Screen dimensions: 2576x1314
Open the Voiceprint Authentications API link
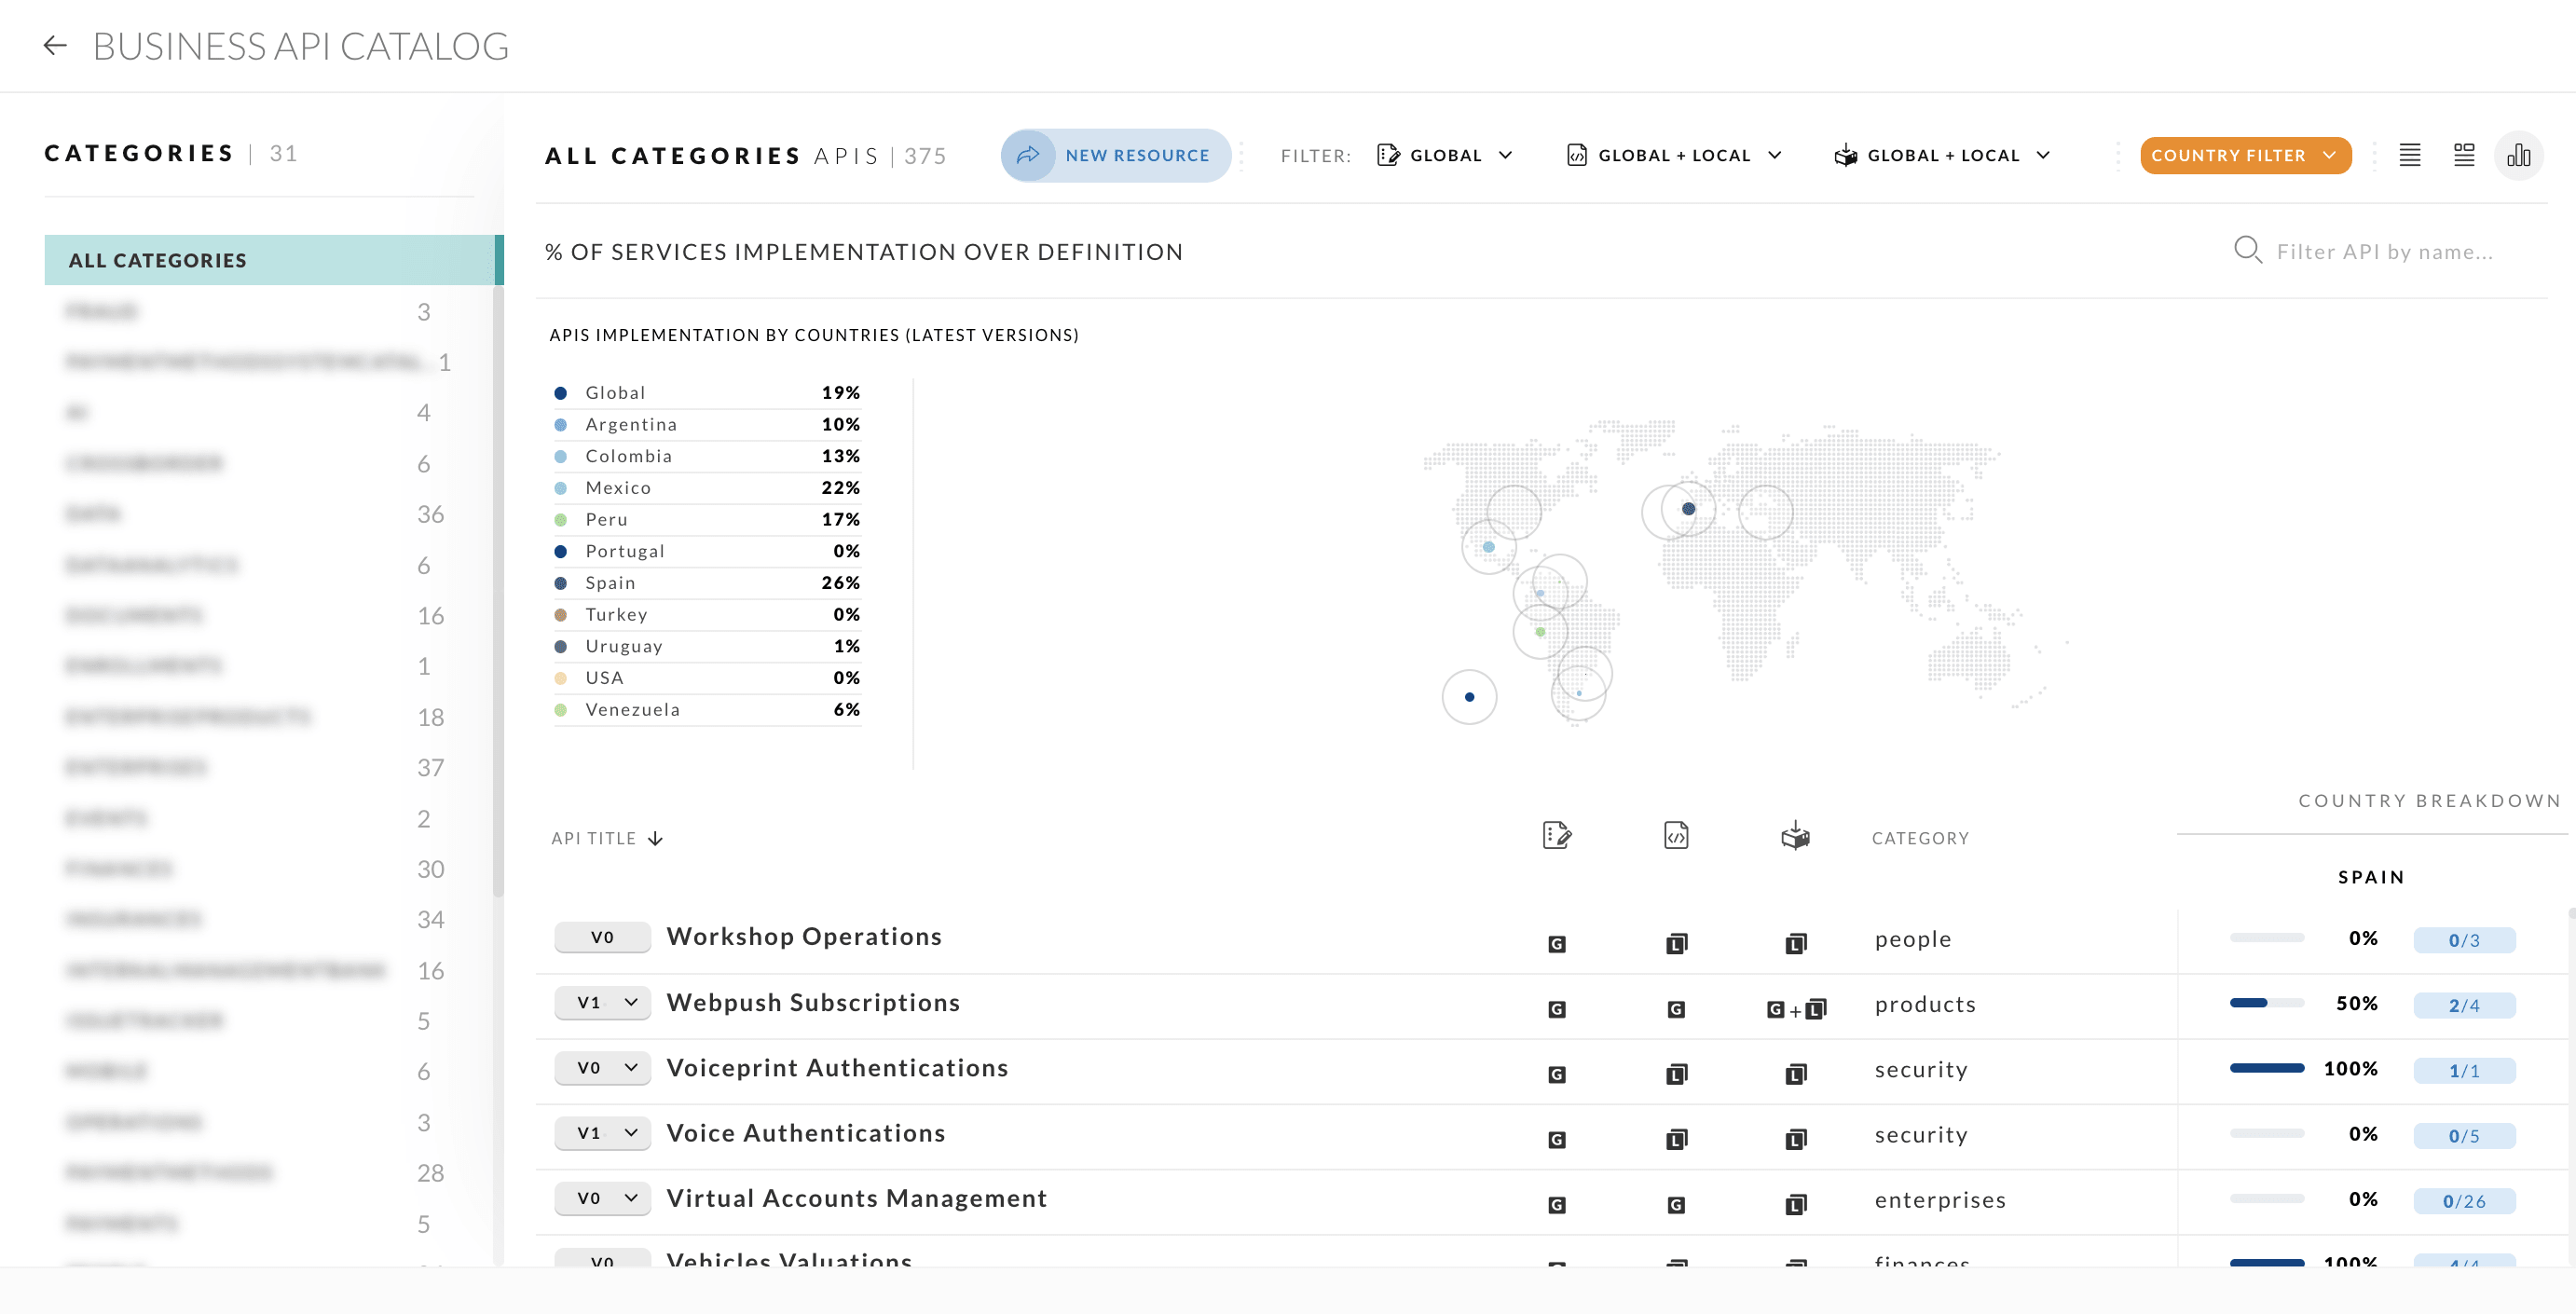[x=837, y=1068]
